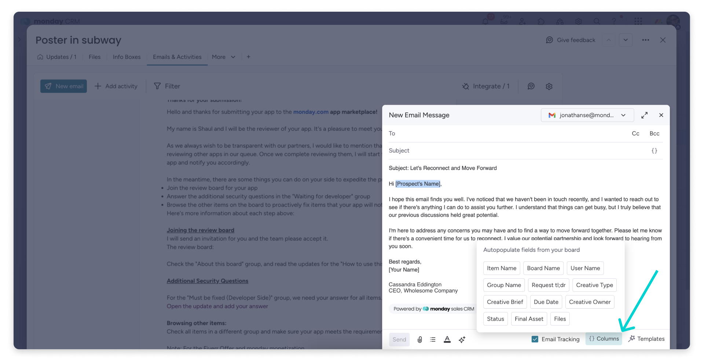Open the inbox icon in top bar

(x=504, y=21)
